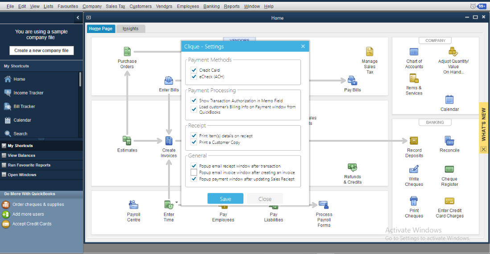Uncheck the eCheck (ACH) checkbox
This screenshot has height=254, width=490.
pos(194,77)
